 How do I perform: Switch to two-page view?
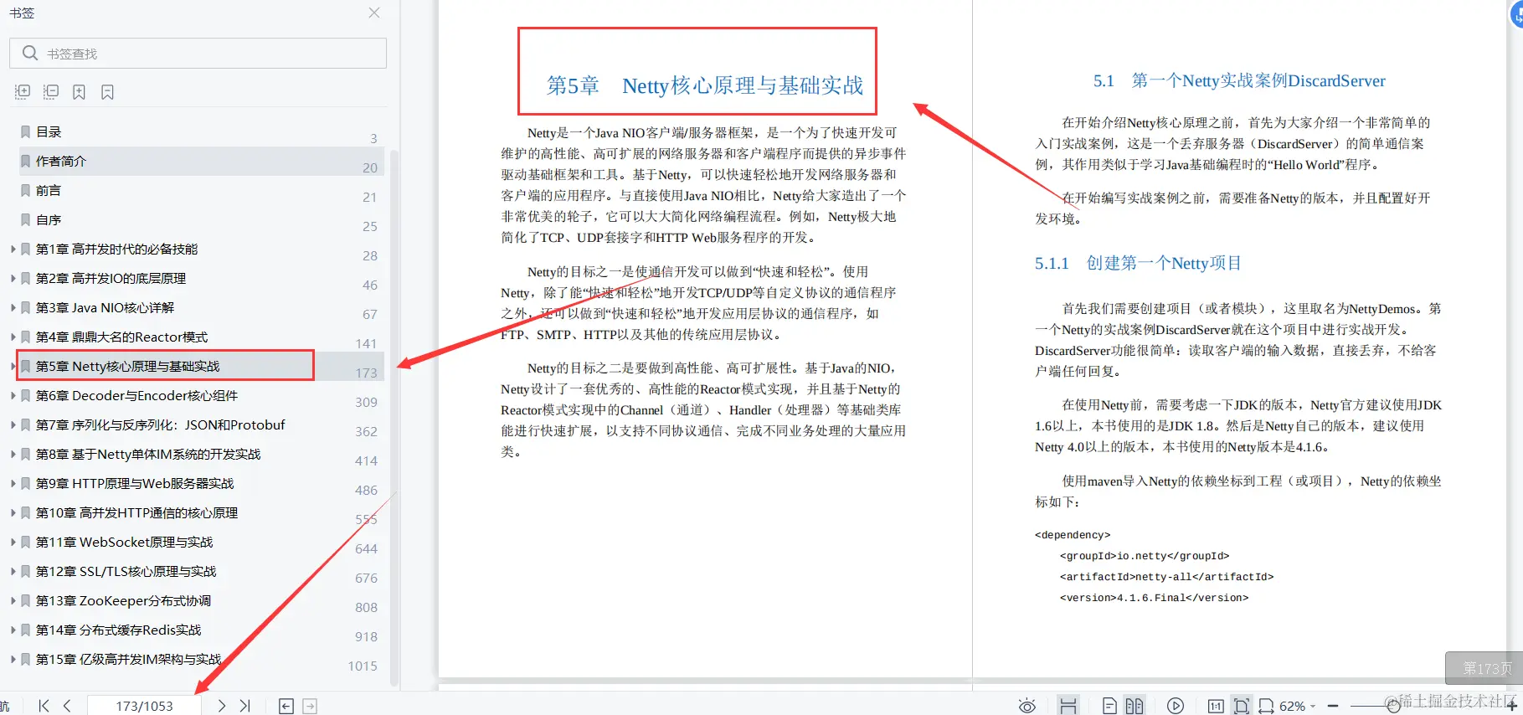[x=1135, y=706]
